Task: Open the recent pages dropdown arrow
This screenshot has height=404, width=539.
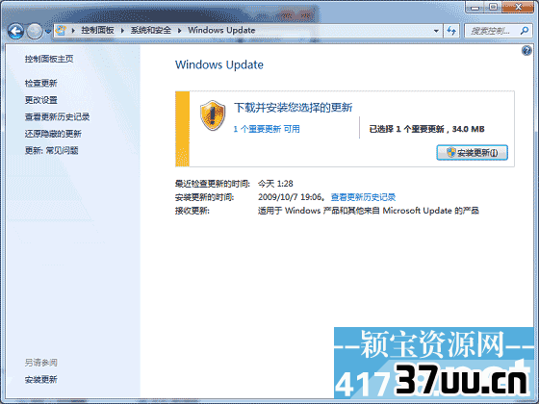Action: click(48, 32)
